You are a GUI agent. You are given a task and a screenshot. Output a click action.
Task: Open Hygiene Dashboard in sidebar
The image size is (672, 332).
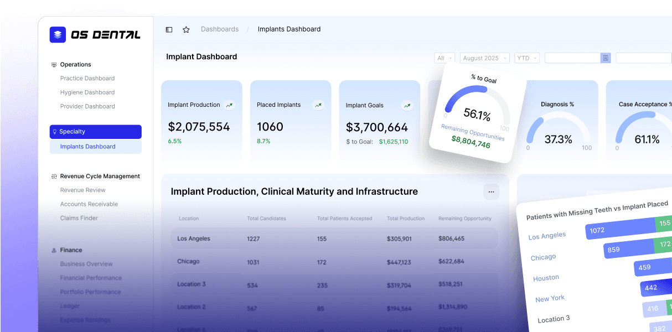(87, 92)
